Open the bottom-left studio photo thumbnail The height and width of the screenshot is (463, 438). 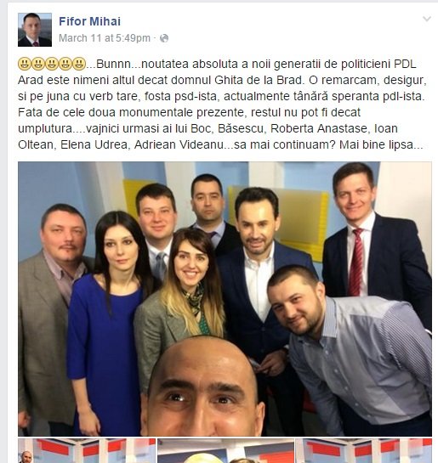click(x=87, y=450)
